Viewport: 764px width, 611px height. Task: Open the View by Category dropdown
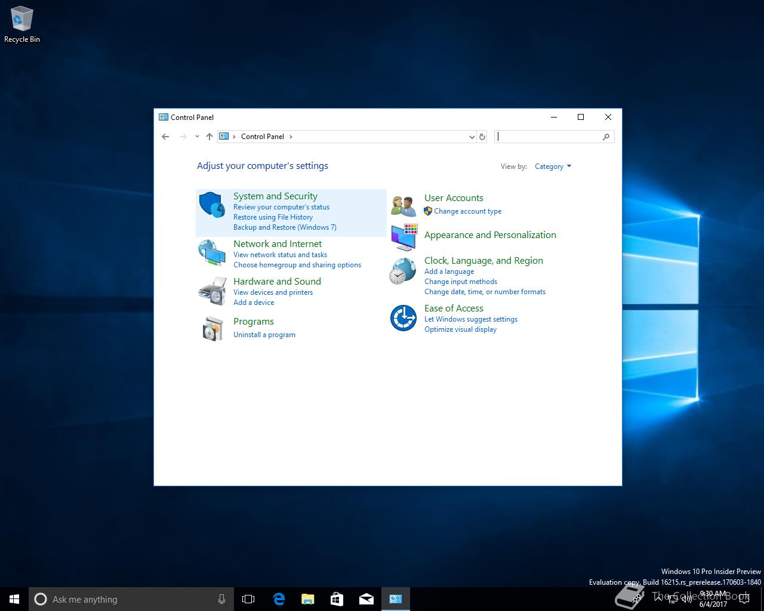553,166
